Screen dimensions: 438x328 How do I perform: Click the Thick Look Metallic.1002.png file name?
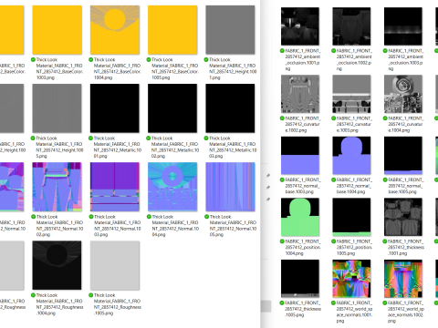[175, 147]
